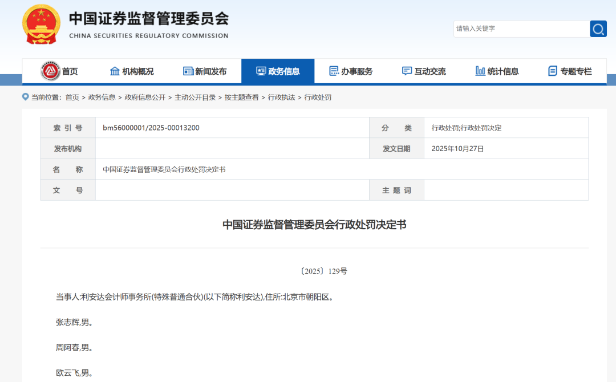Click the building icon beside 机构概况
This screenshot has height=382, width=616.
115,71
